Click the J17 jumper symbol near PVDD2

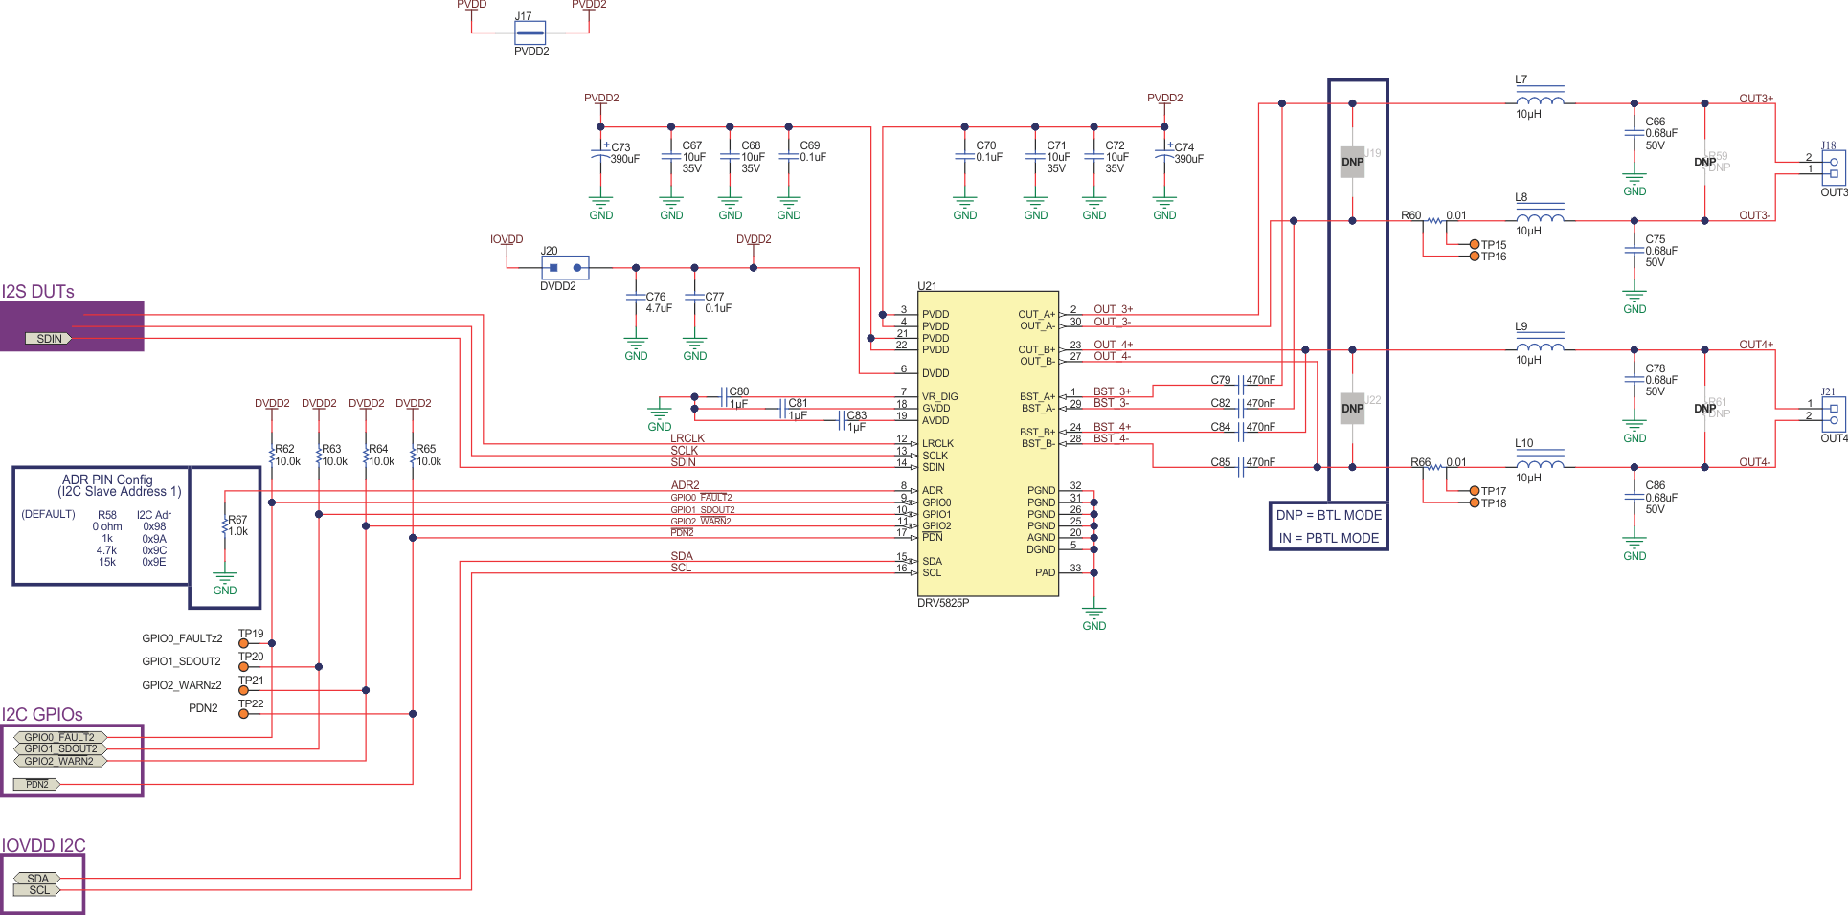(x=528, y=32)
